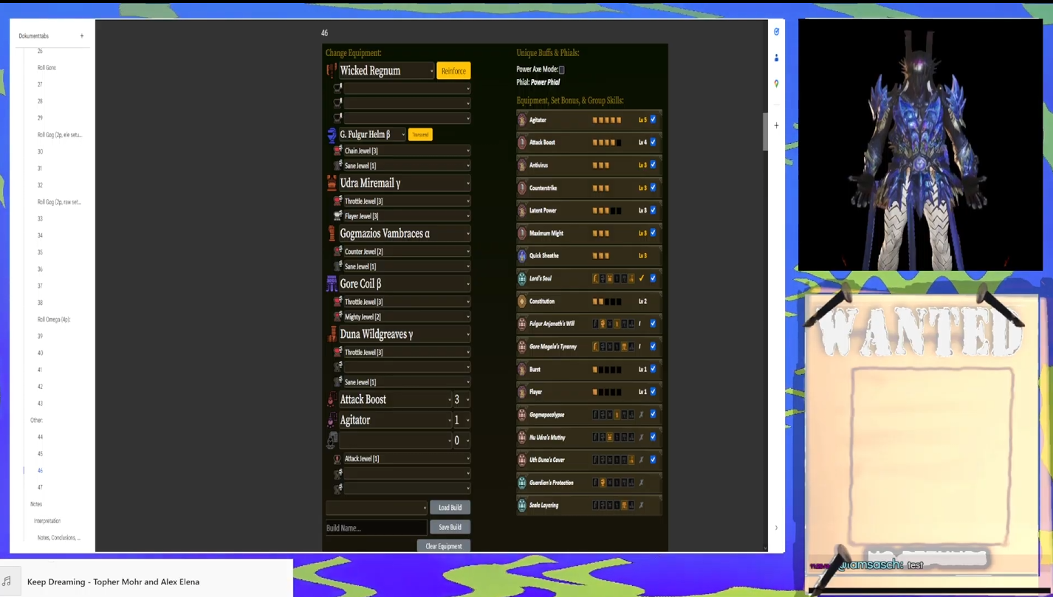Click the Duna Wildgreaves leg armor icon
This screenshot has width=1053, height=597.
pos(332,334)
